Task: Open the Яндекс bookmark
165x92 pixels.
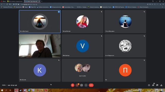Action: pyautogui.click(x=25, y=7)
